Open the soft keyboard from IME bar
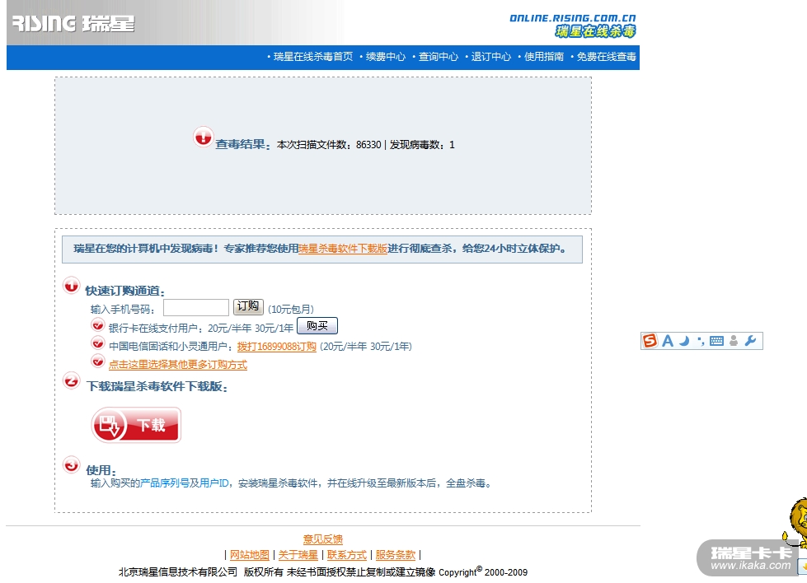This screenshot has height=583, width=807. click(716, 341)
